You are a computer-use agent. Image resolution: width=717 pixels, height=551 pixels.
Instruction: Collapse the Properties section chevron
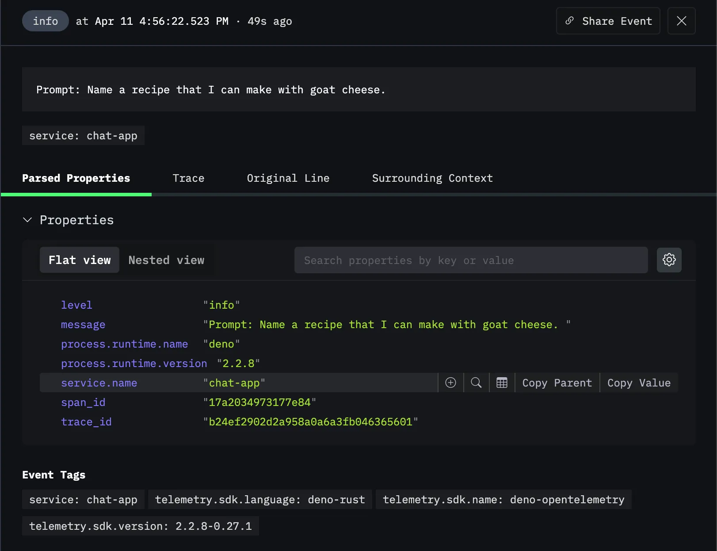point(27,220)
